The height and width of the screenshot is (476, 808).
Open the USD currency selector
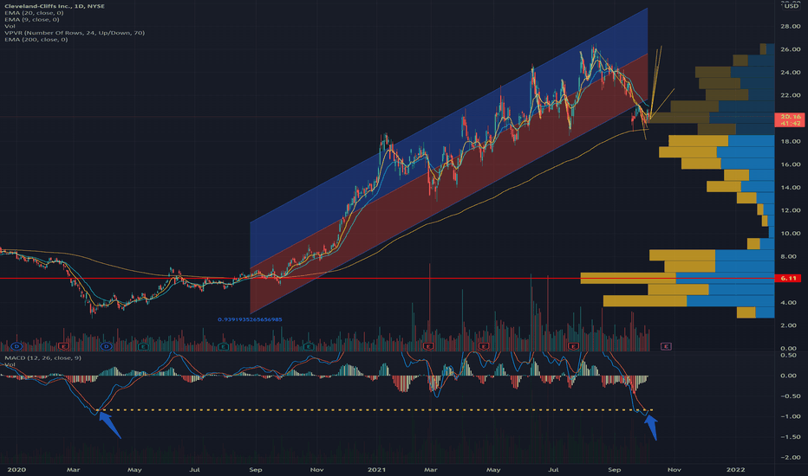[x=791, y=6]
